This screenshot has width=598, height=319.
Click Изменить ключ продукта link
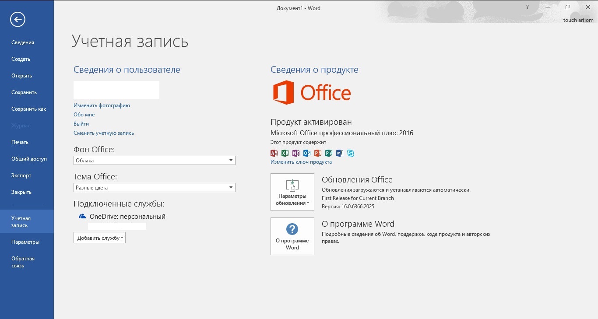pyautogui.click(x=301, y=162)
